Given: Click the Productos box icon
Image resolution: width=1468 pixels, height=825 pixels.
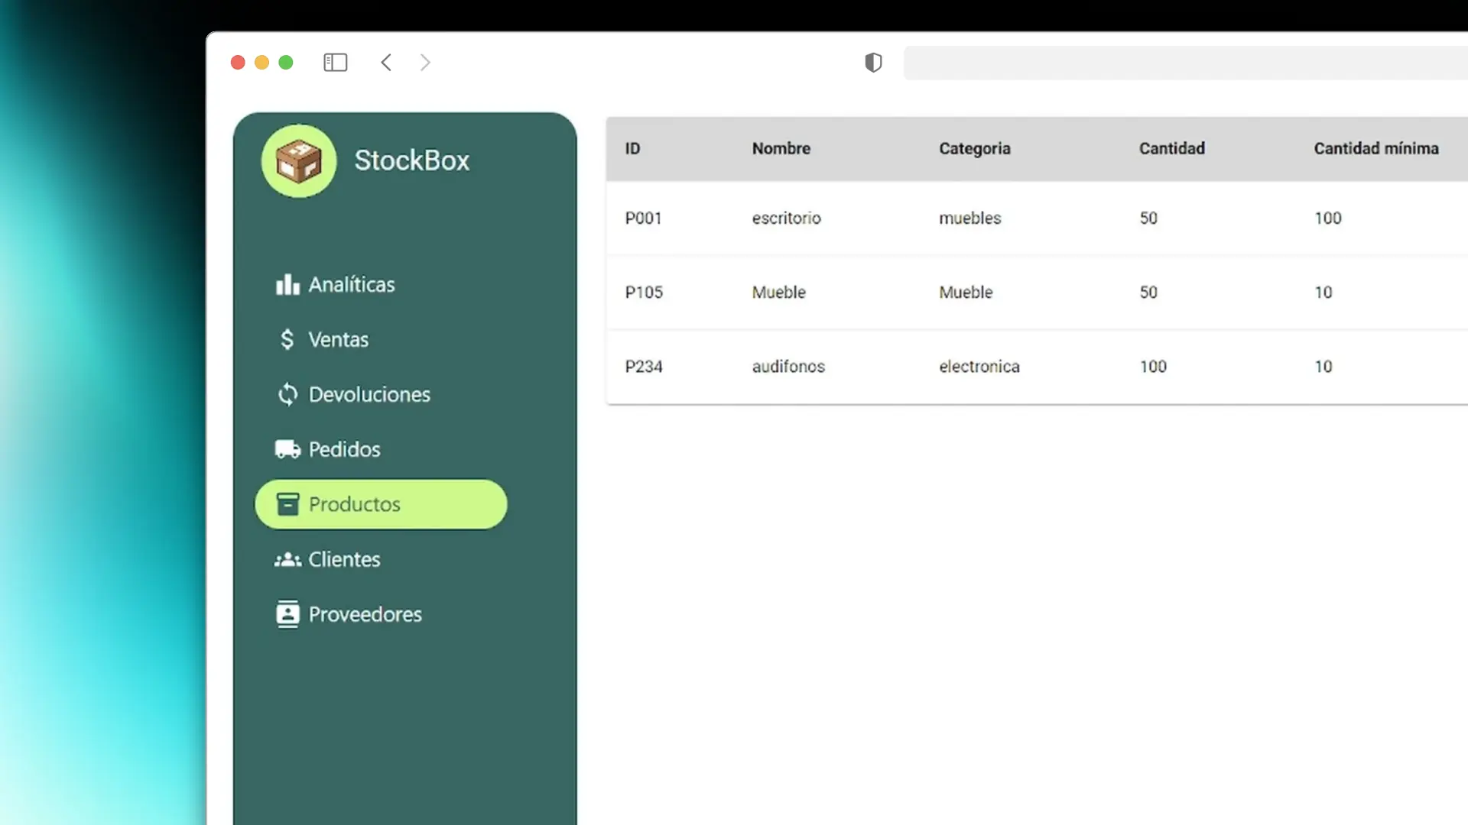Looking at the screenshot, I should [287, 504].
